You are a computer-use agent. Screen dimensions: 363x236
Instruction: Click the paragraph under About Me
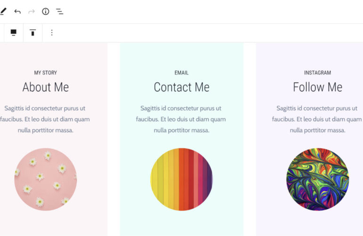[45, 119]
